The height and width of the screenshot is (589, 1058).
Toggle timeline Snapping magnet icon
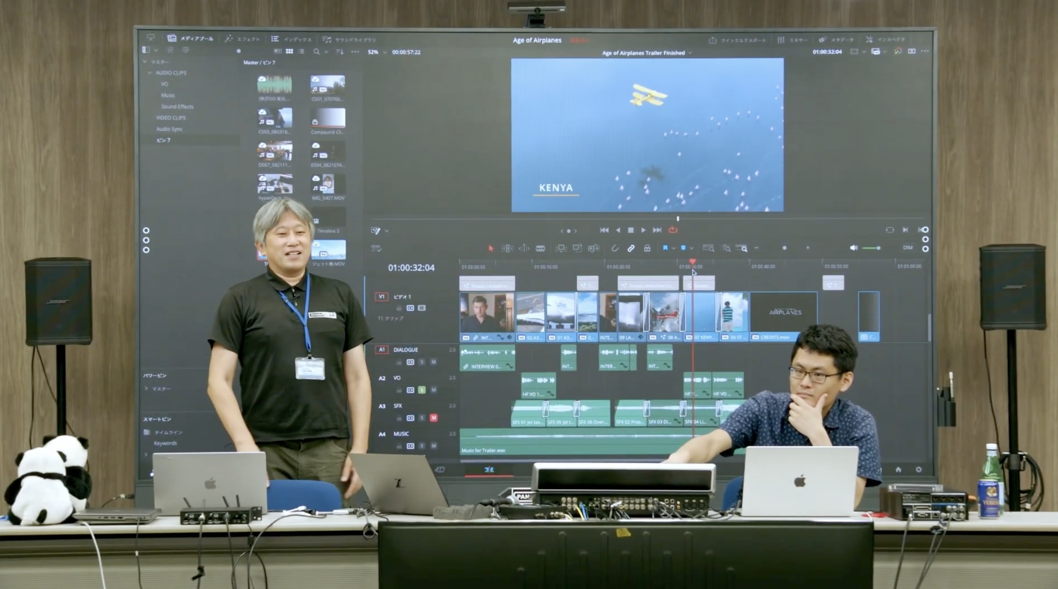tap(615, 249)
